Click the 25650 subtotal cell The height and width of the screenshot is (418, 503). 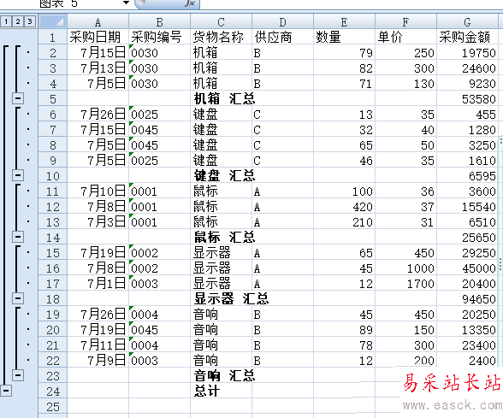point(467,238)
